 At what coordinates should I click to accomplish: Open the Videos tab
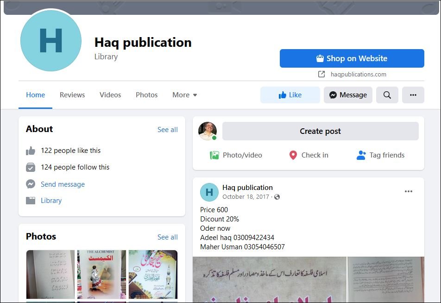(x=110, y=95)
